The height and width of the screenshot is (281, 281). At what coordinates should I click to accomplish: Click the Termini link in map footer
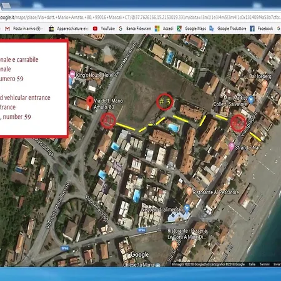265,264
